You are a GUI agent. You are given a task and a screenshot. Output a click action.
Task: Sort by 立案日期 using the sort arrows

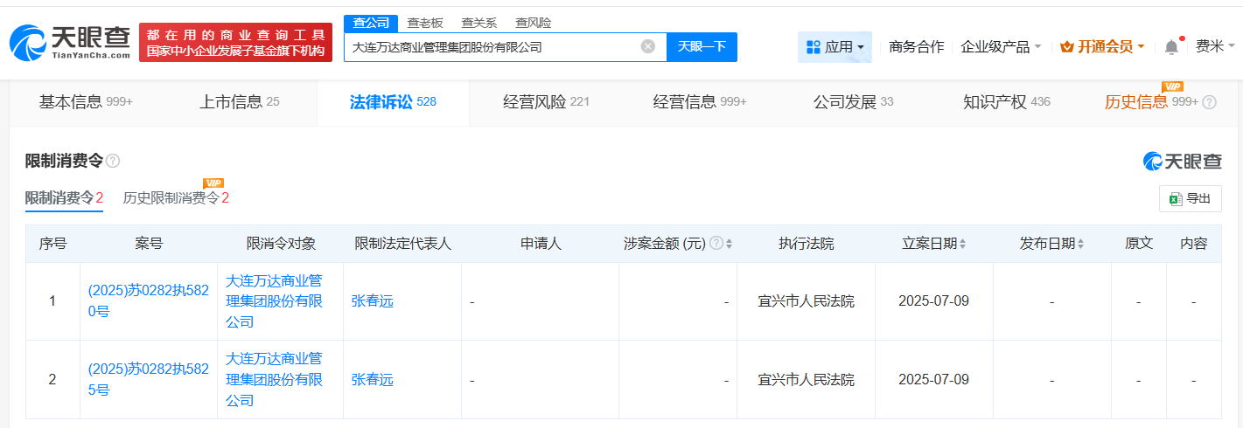pyautogui.click(x=963, y=244)
